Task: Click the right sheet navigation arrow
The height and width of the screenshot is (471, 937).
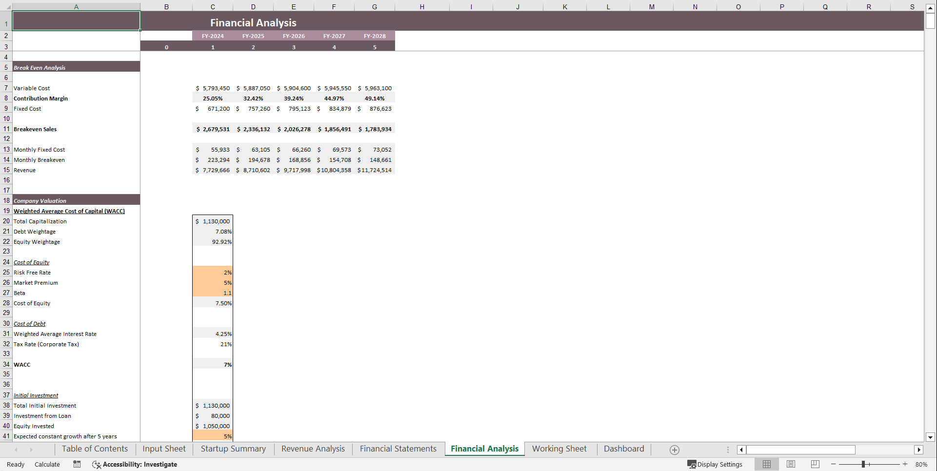Action: click(x=31, y=449)
